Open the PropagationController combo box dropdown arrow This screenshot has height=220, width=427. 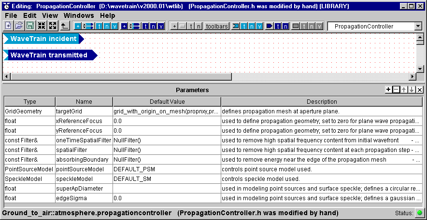(x=418, y=27)
